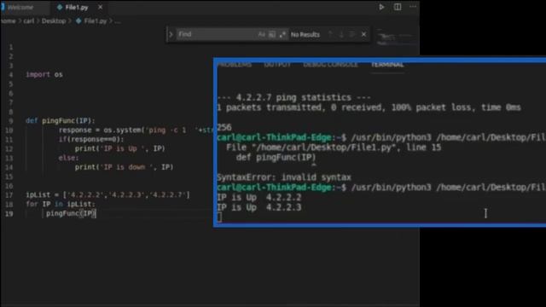Screen dimensions: 546x307
Task: Open the DEBUG CONSOLE panel tab
Action: pos(330,65)
